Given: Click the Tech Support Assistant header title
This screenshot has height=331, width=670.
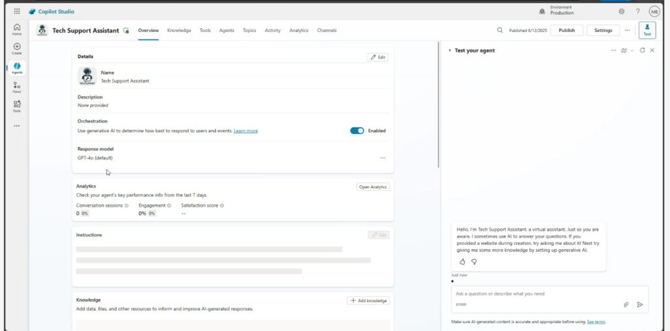Looking at the screenshot, I should pos(86,30).
